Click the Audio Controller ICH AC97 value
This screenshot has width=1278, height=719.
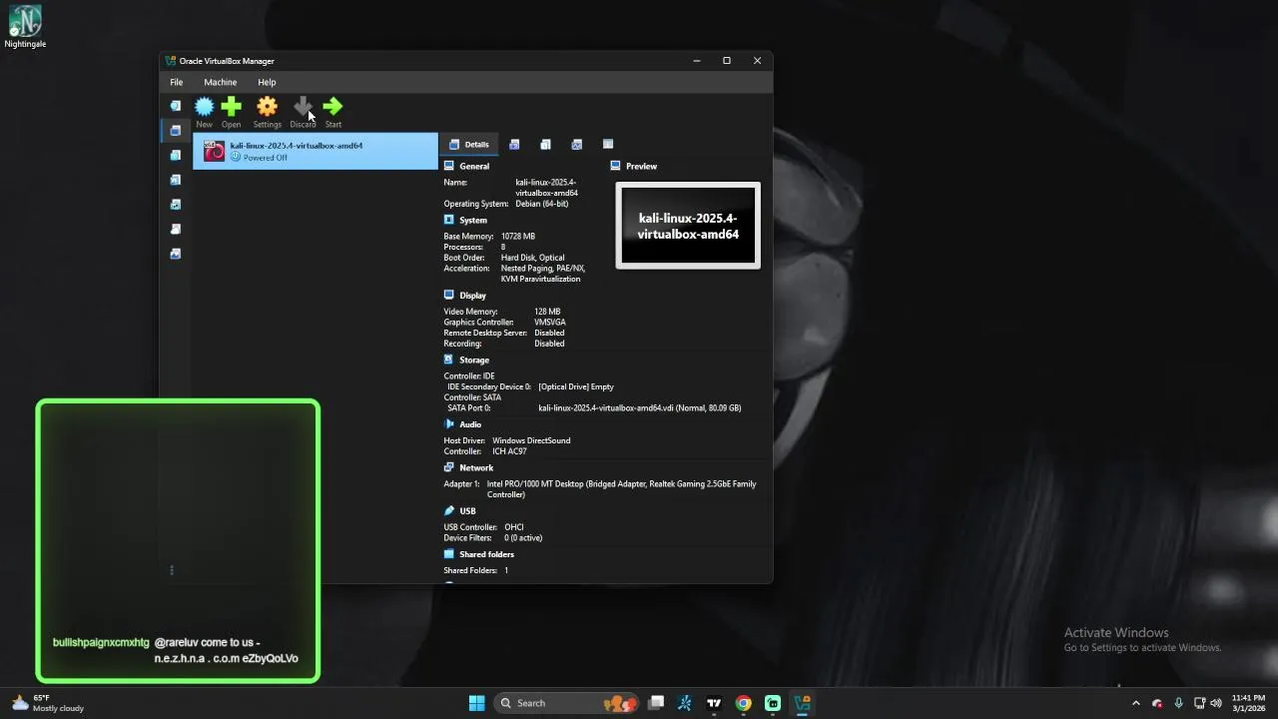click(509, 451)
